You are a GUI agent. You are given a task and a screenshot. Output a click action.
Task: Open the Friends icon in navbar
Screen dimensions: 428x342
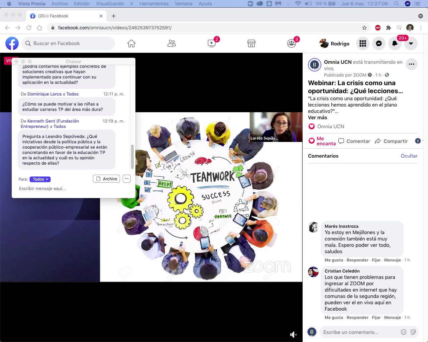pyautogui.click(x=172, y=43)
